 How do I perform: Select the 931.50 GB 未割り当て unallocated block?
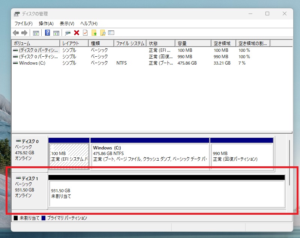point(167,191)
